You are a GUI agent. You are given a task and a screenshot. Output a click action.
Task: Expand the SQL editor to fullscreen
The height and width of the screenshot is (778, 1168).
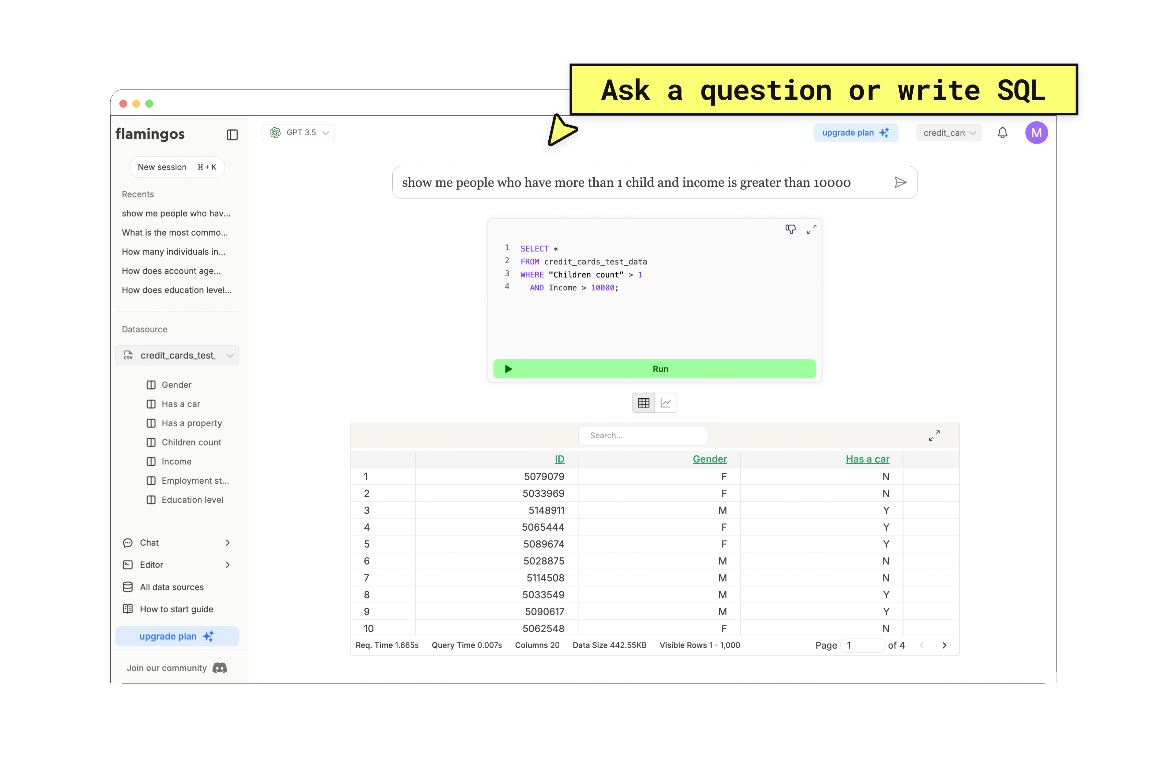pyautogui.click(x=811, y=229)
